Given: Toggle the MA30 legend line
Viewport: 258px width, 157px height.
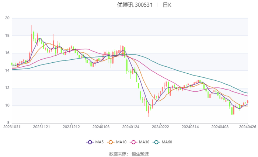Looking at the screenshot, I should point(140,142).
